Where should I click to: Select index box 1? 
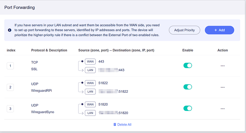[10, 66]
